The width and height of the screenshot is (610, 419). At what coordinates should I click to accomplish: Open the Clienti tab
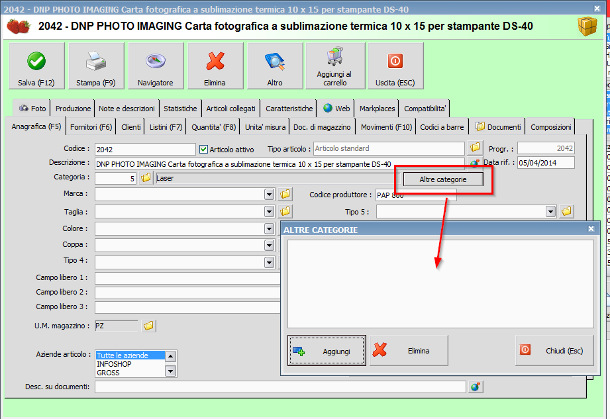coord(131,127)
